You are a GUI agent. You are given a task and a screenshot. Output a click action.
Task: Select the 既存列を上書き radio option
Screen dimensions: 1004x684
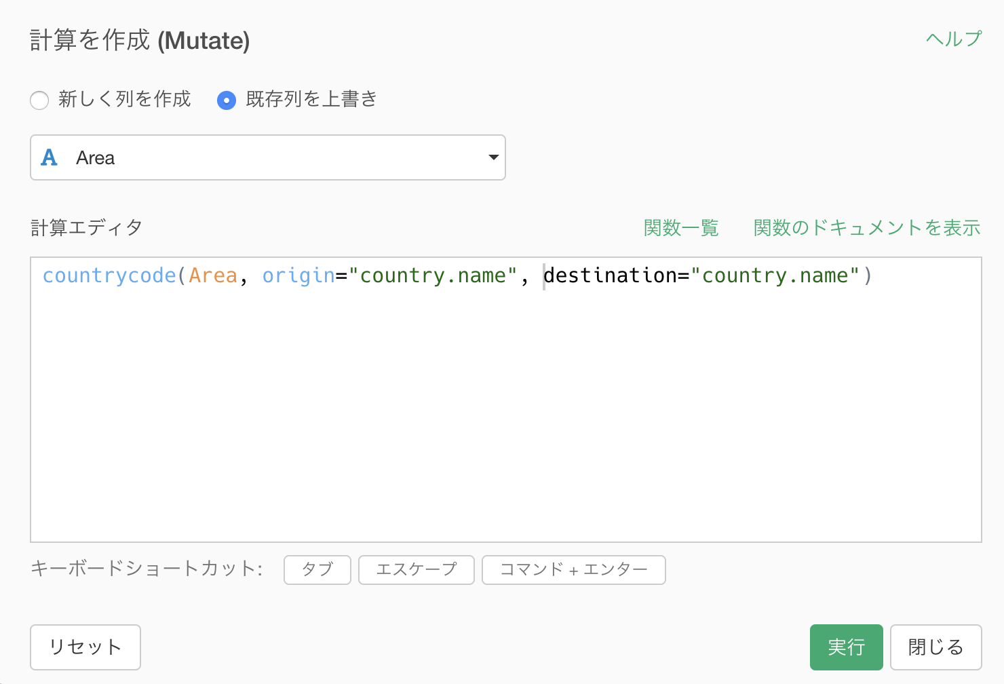(227, 100)
